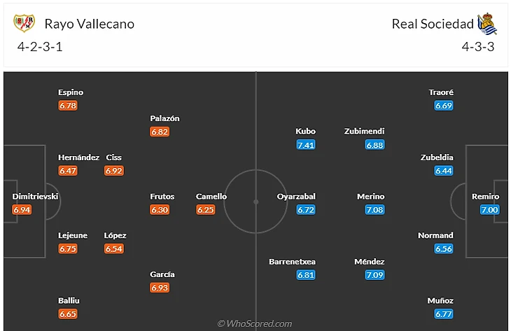Click the Rayo Vallecano club crest
The height and width of the screenshot is (331, 511).
24,23
